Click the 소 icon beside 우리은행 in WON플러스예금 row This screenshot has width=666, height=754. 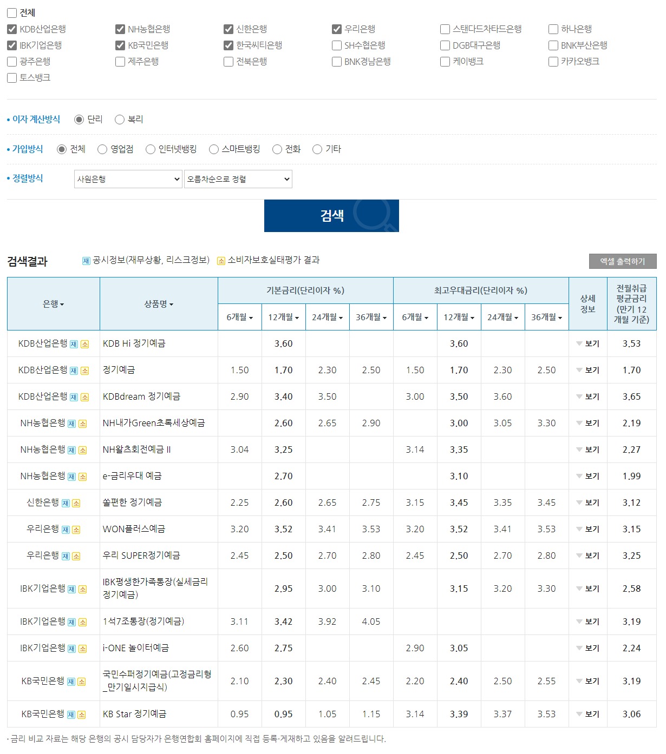point(76,528)
